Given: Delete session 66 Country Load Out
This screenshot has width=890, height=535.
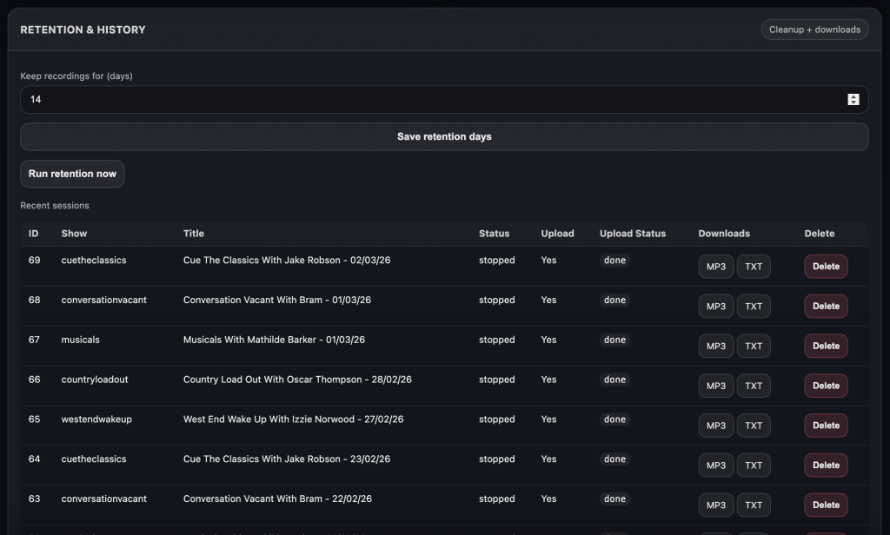Looking at the screenshot, I should pyautogui.click(x=826, y=386).
